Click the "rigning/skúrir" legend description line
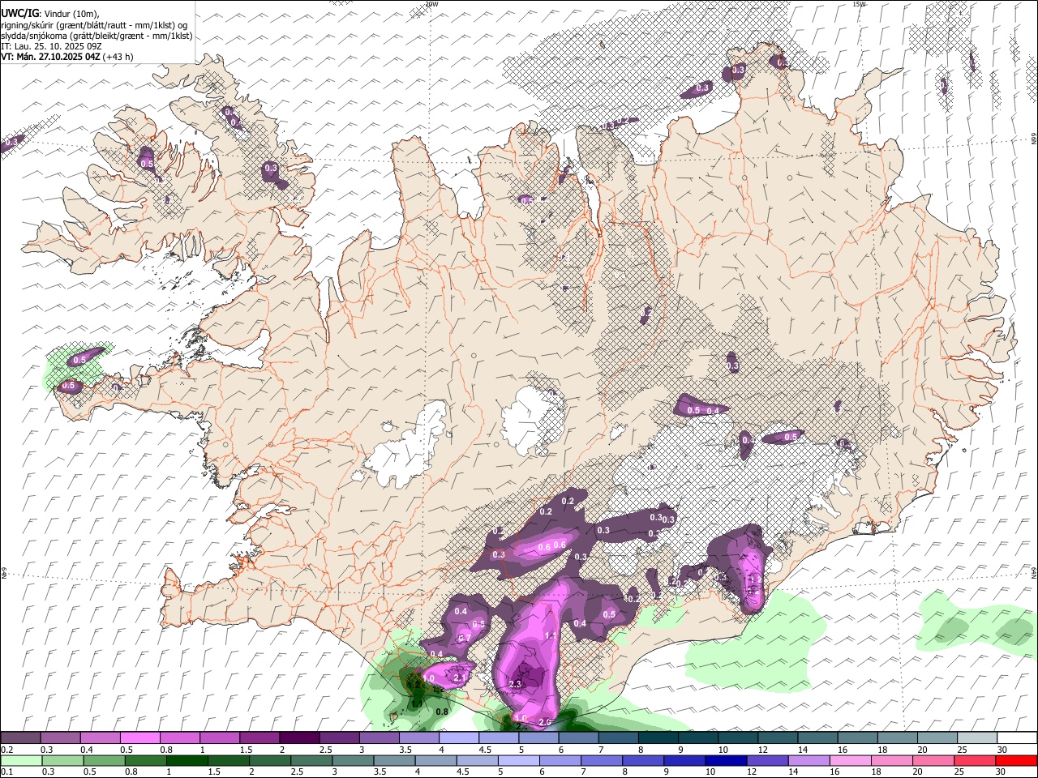The width and height of the screenshot is (1038, 778). (93, 25)
